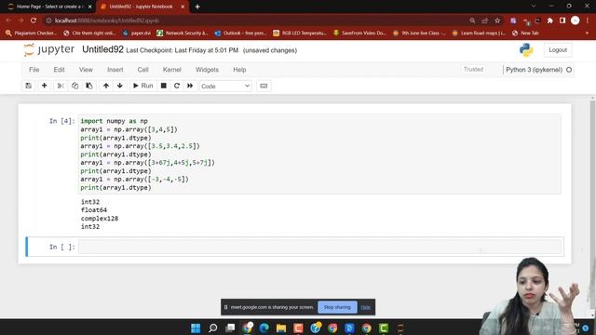Expand the tab search chevron in the title bar
Viewport: 596px width, 335px height.
pyautogui.click(x=534, y=7)
